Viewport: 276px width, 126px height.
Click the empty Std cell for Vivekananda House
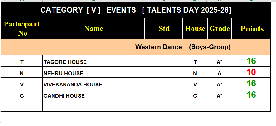pos(164,83)
